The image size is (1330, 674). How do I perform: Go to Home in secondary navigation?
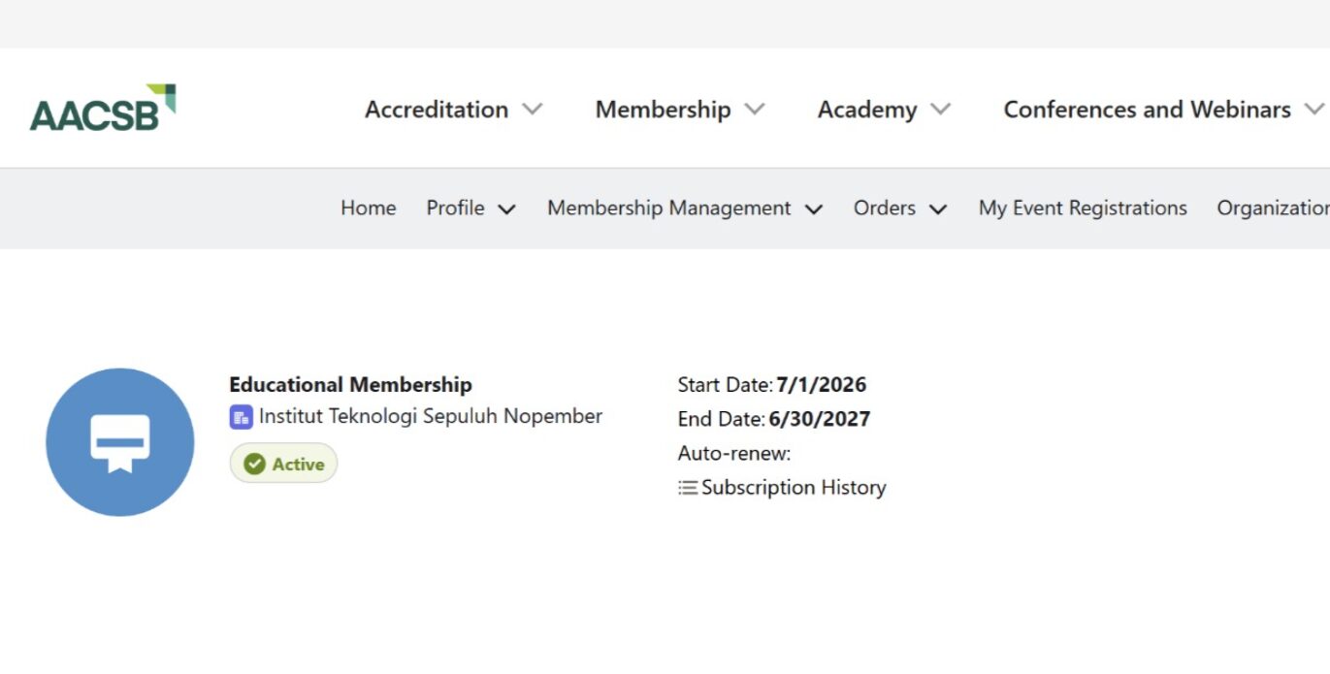pyautogui.click(x=369, y=208)
